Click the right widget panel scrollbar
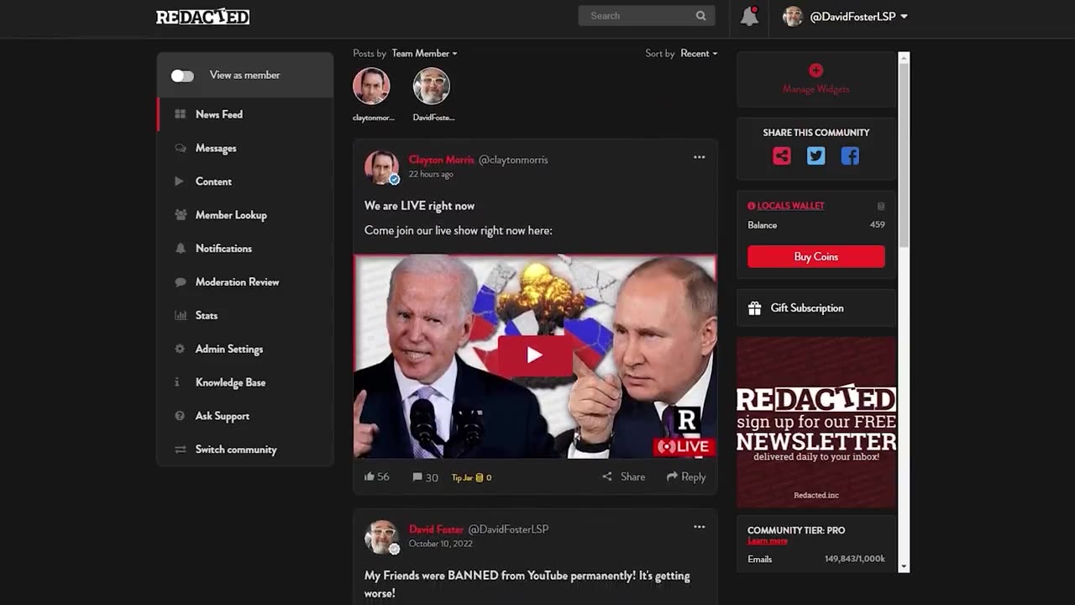This screenshot has width=1075, height=605. (904, 155)
